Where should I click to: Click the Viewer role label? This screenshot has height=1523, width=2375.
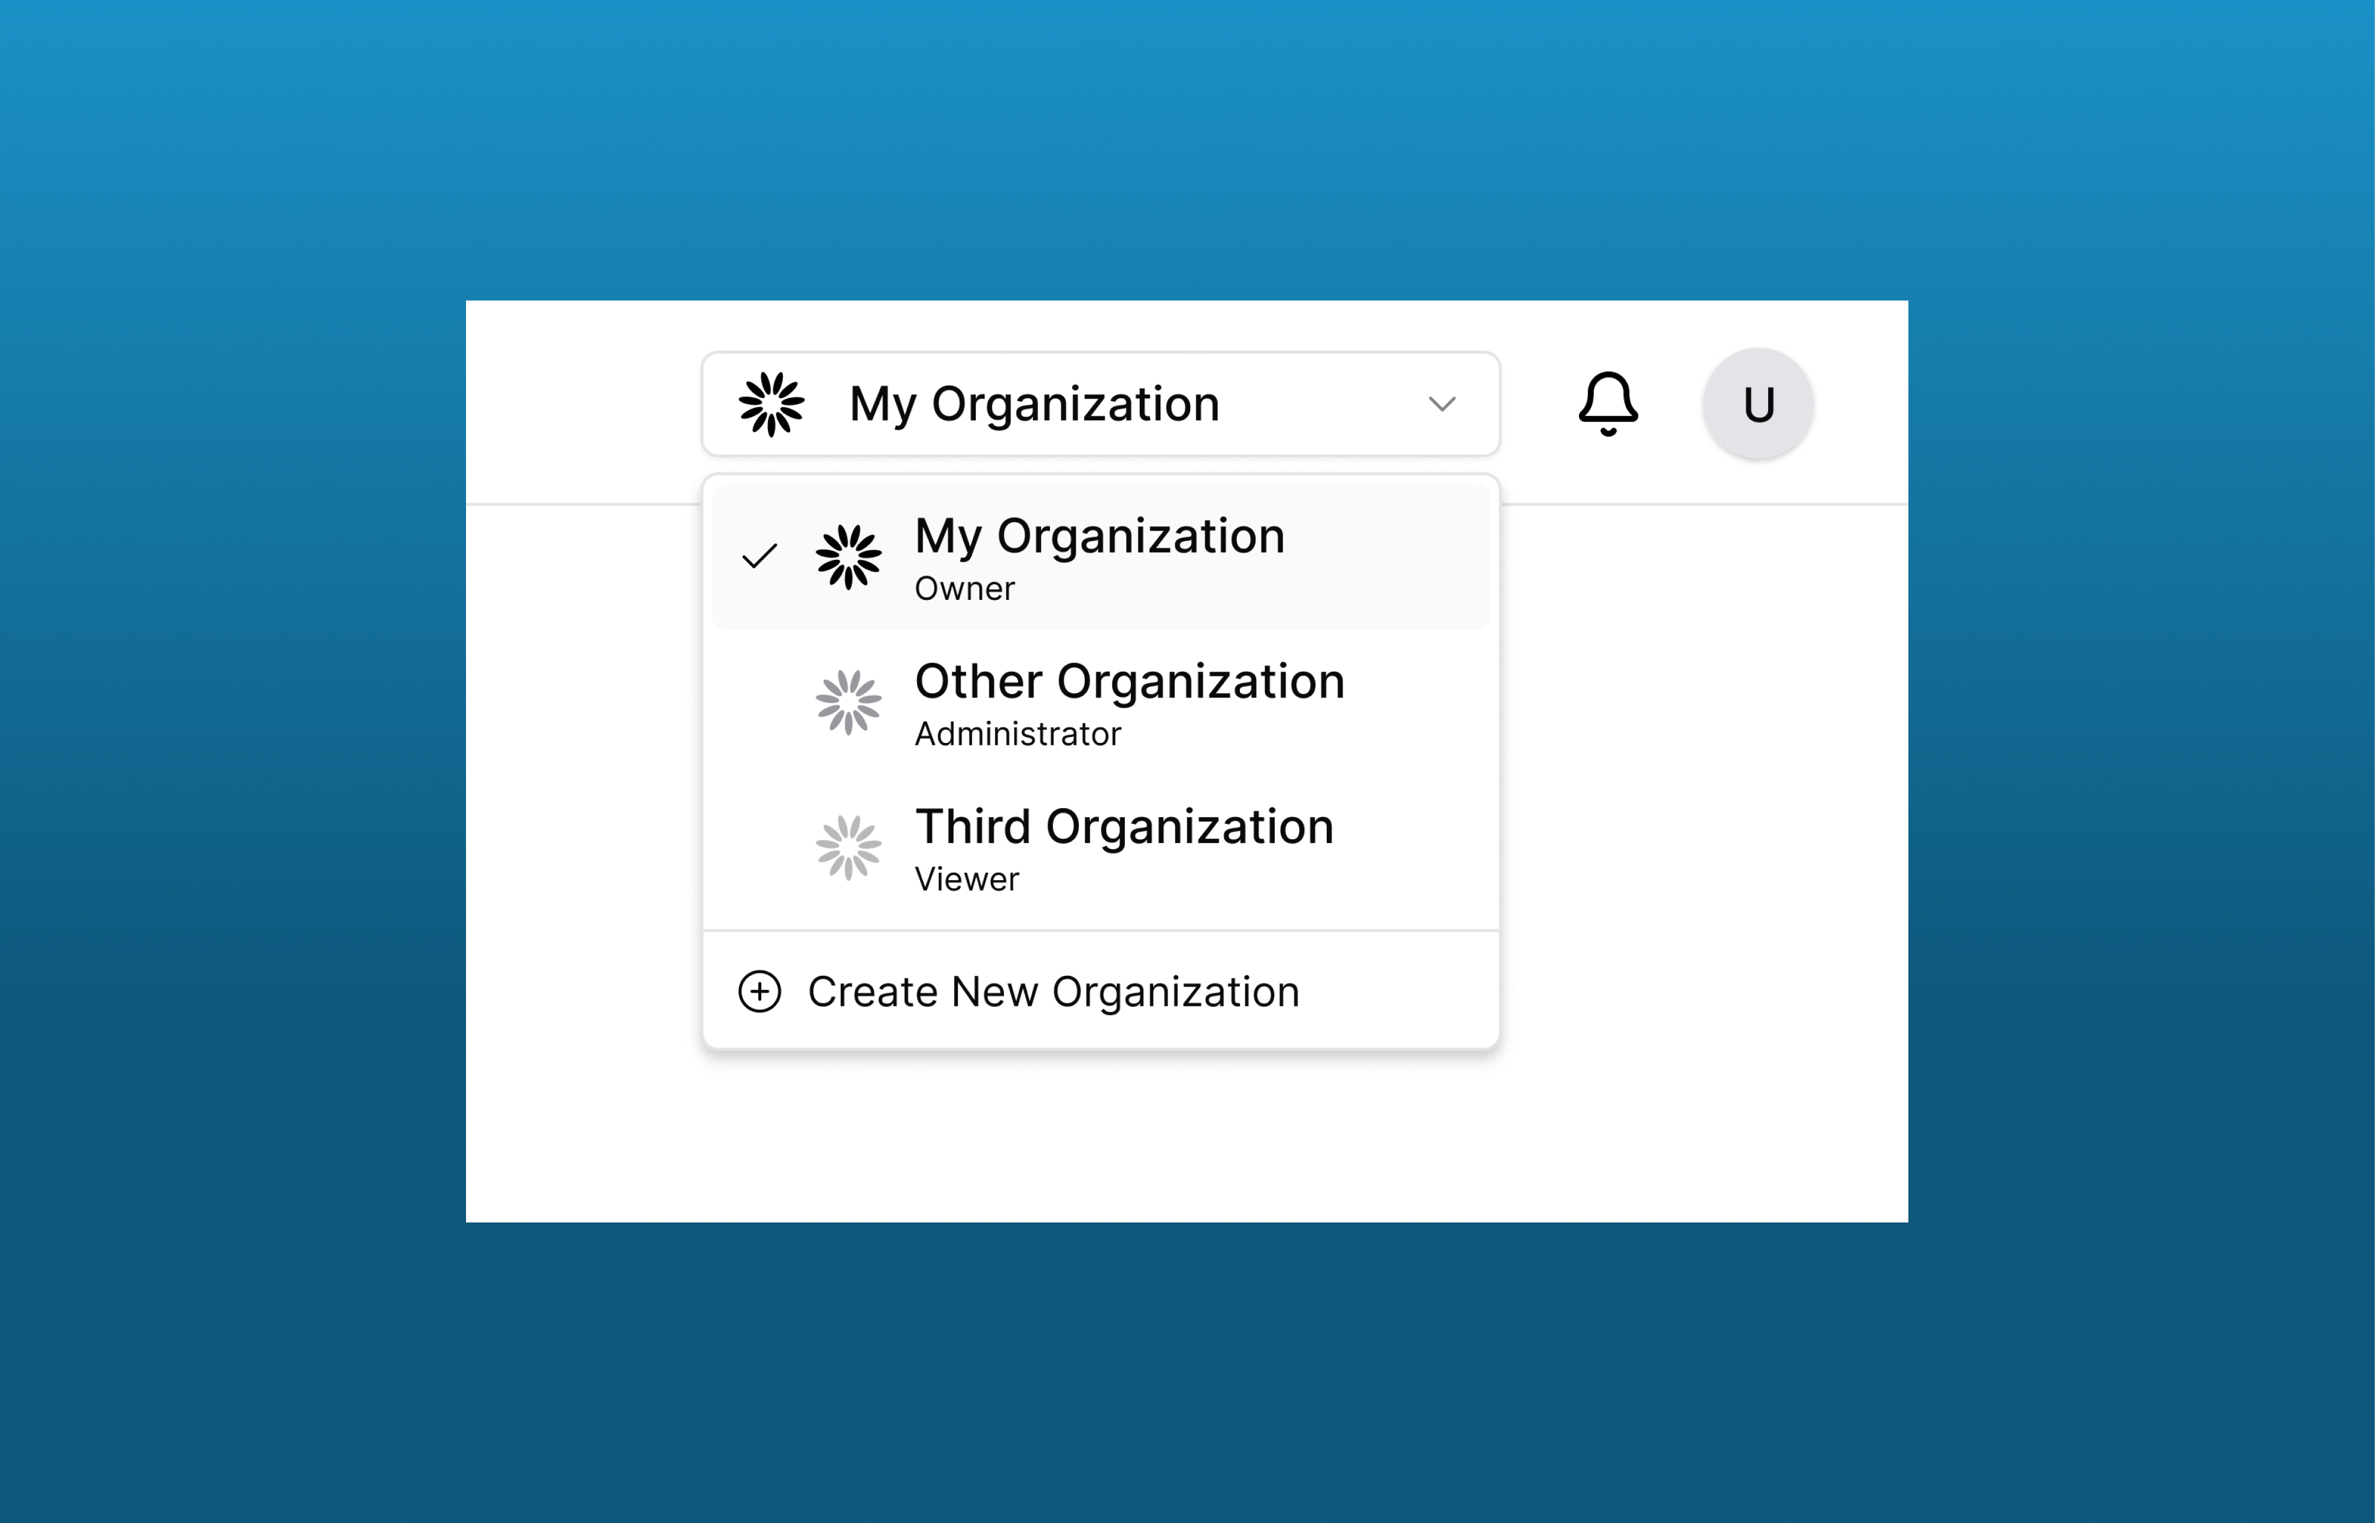click(966, 880)
